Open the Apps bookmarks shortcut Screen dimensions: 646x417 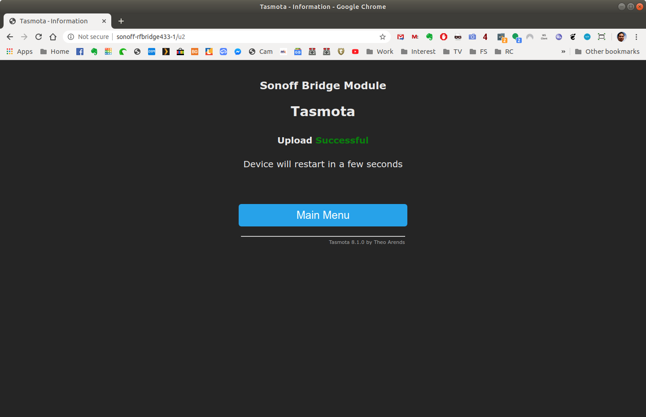(19, 52)
